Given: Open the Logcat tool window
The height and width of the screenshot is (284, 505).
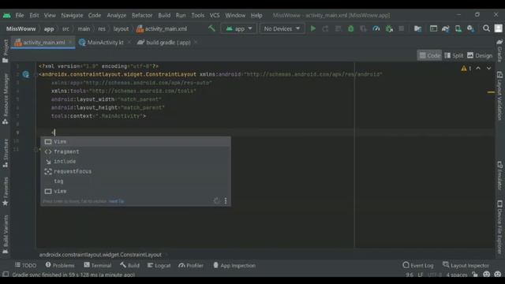Looking at the screenshot, I should [159, 265].
